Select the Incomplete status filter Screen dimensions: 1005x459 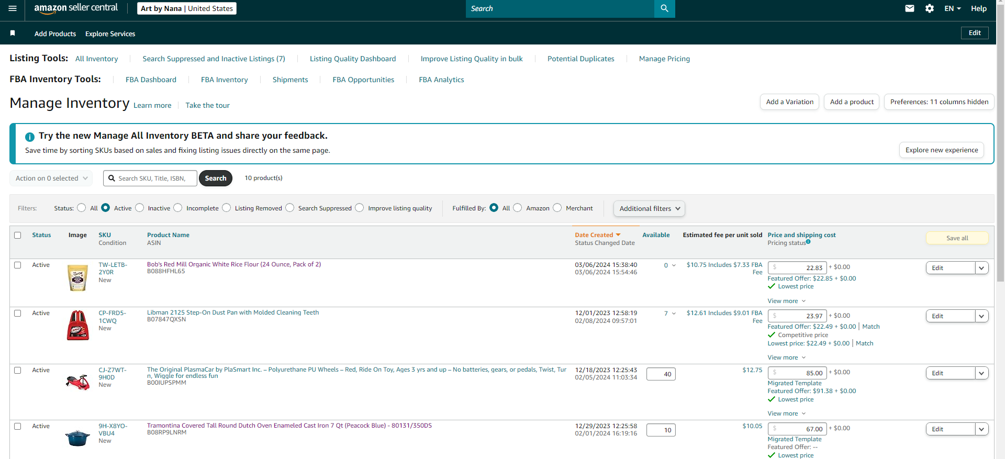click(178, 208)
